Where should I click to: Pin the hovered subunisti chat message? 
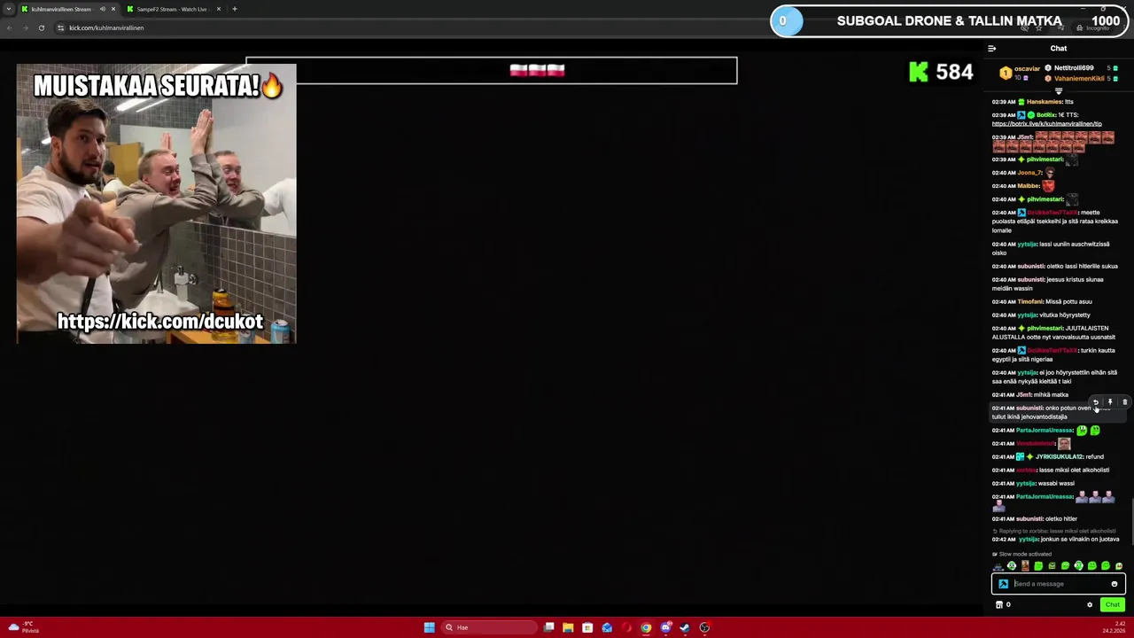point(1110,402)
